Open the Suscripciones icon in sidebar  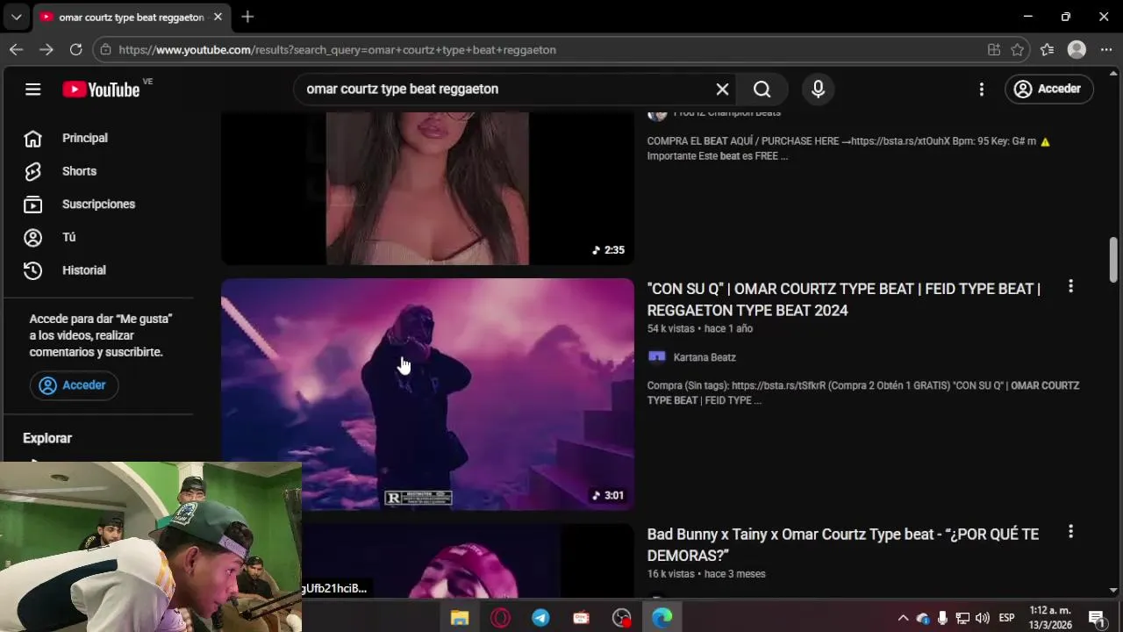tap(32, 205)
